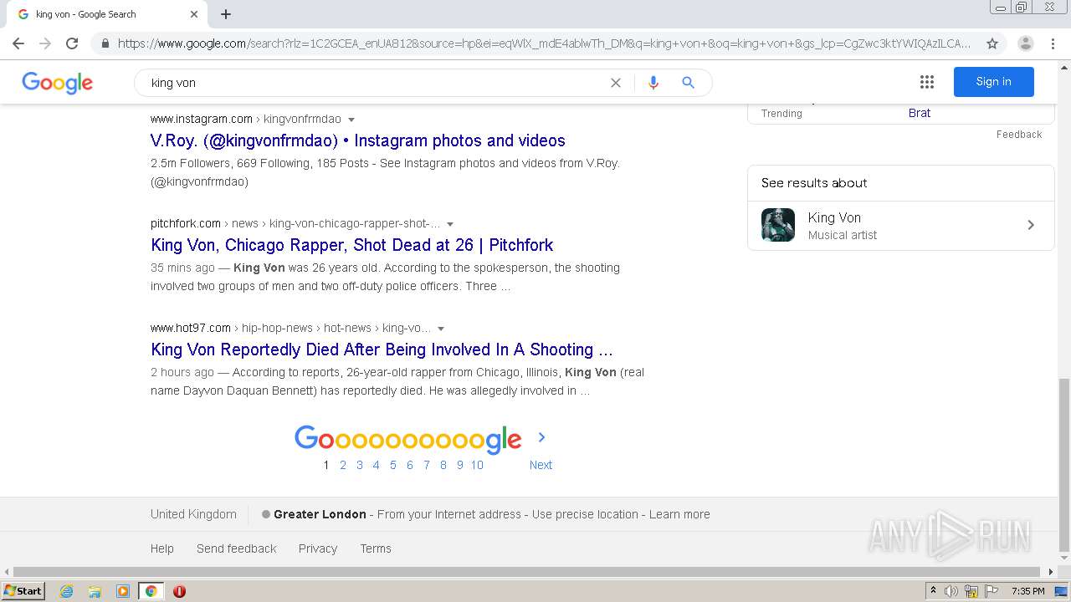Screen dimensions: 1071x602
Task: Go to results page 5
Action: (393, 465)
